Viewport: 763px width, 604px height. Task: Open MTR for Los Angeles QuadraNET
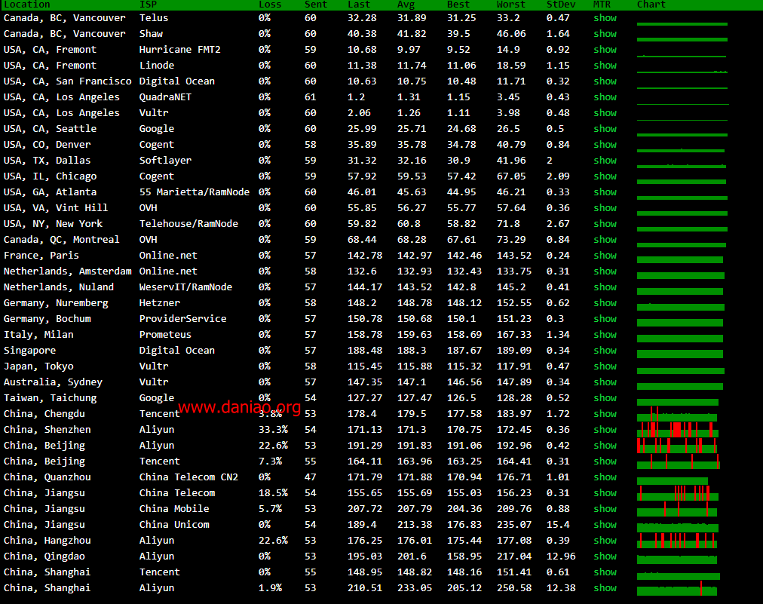point(605,97)
